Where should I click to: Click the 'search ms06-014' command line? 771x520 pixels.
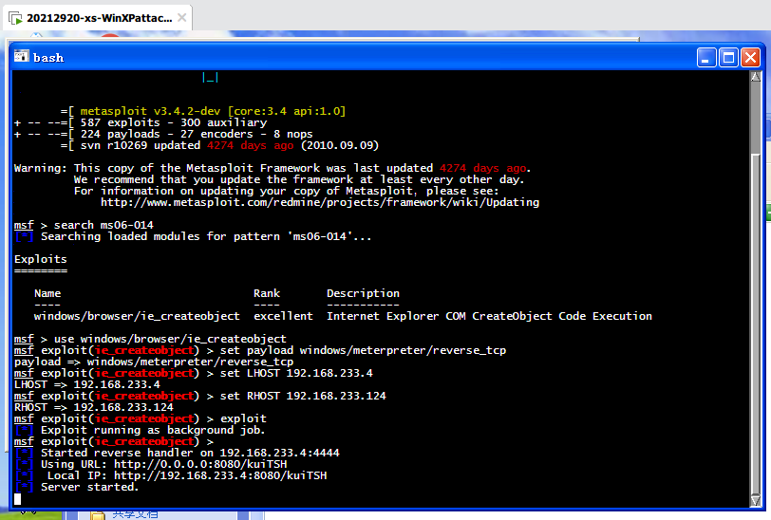click(x=84, y=225)
